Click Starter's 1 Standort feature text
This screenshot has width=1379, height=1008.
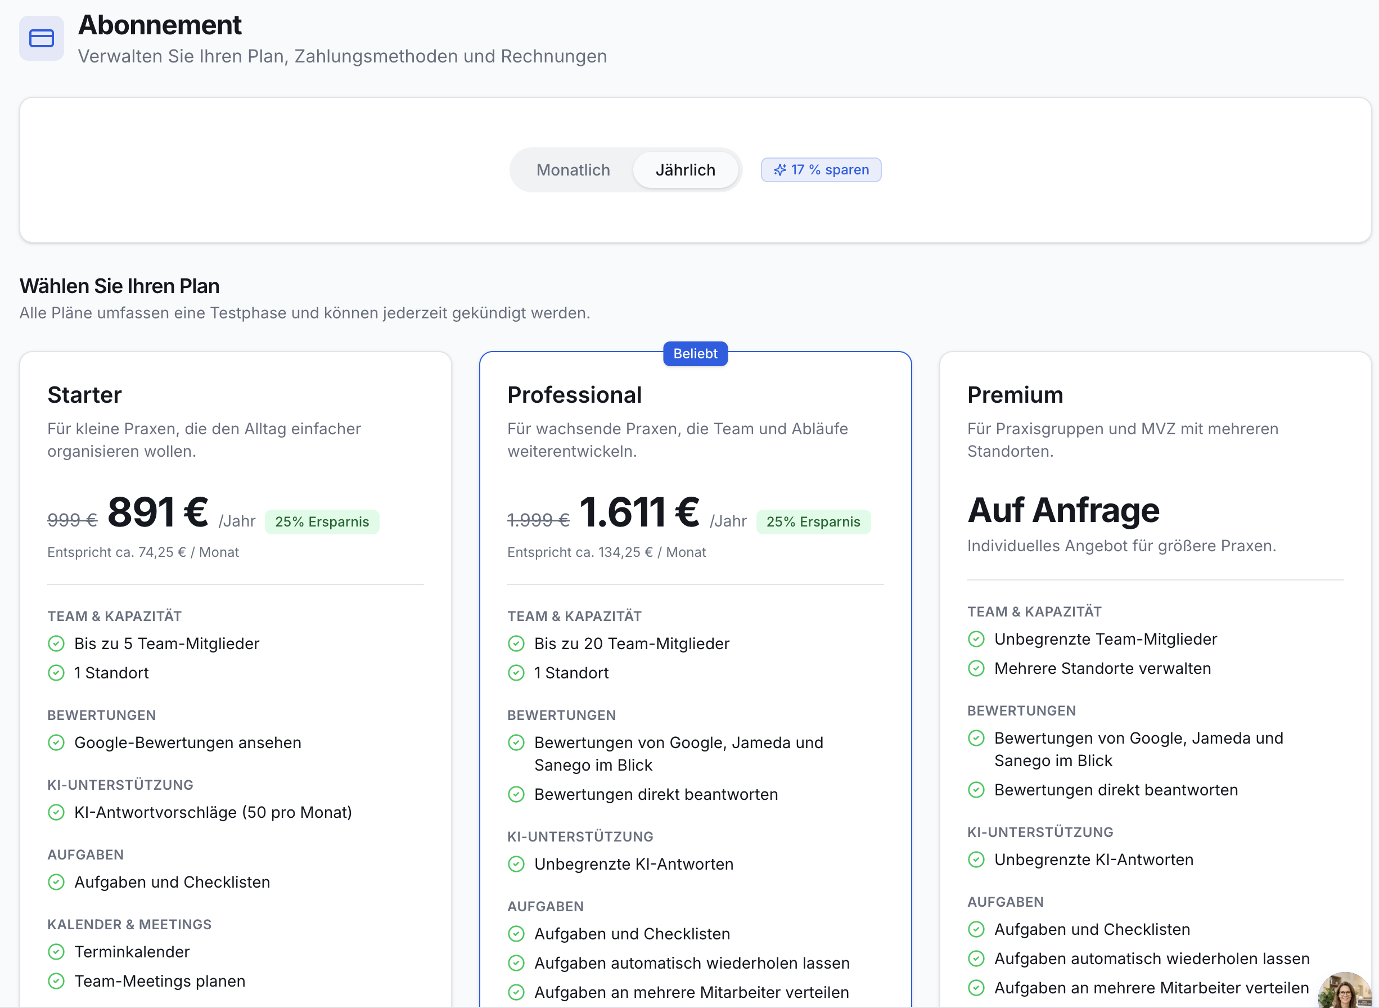111,673
